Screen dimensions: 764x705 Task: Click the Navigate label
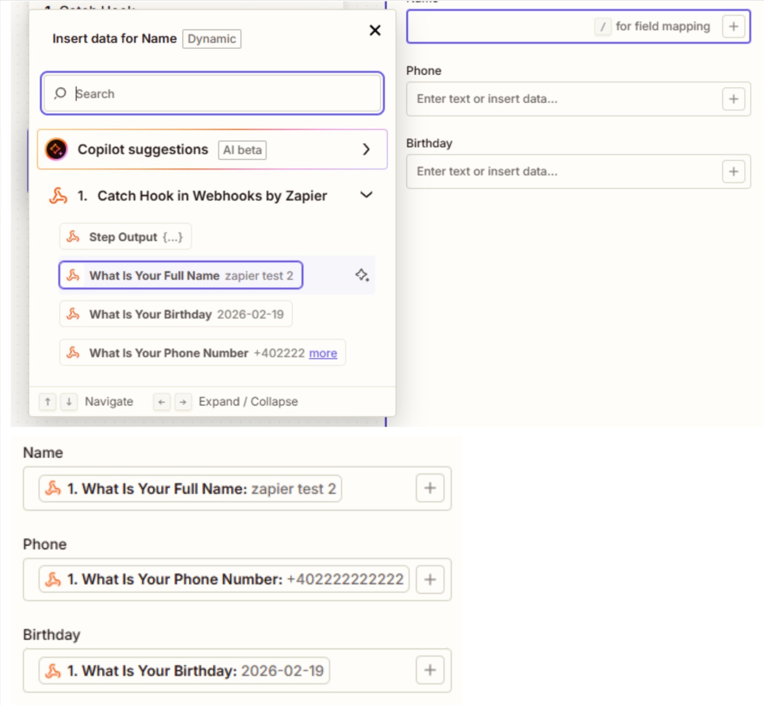pyautogui.click(x=109, y=402)
